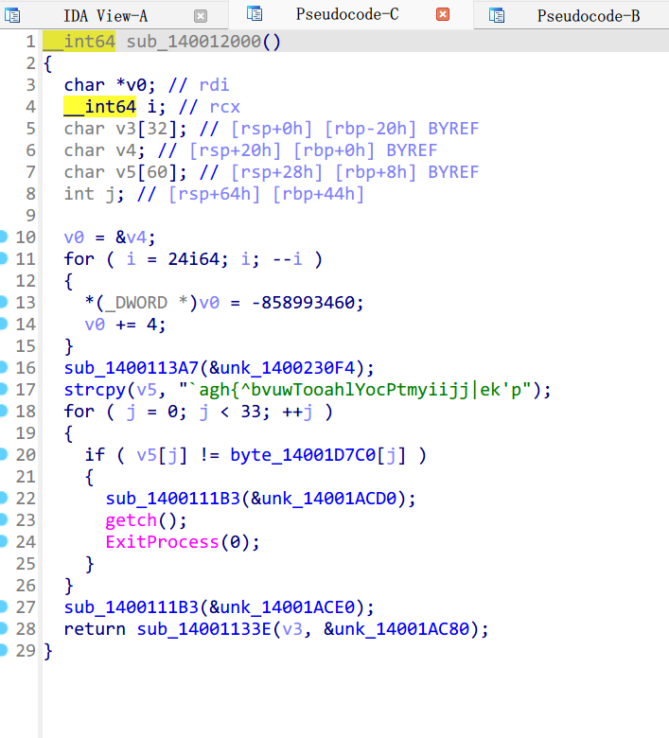The image size is (669, 738).
Task: Select function name sub_140012000
Action: pyautogui.click(x=193, y=42)
